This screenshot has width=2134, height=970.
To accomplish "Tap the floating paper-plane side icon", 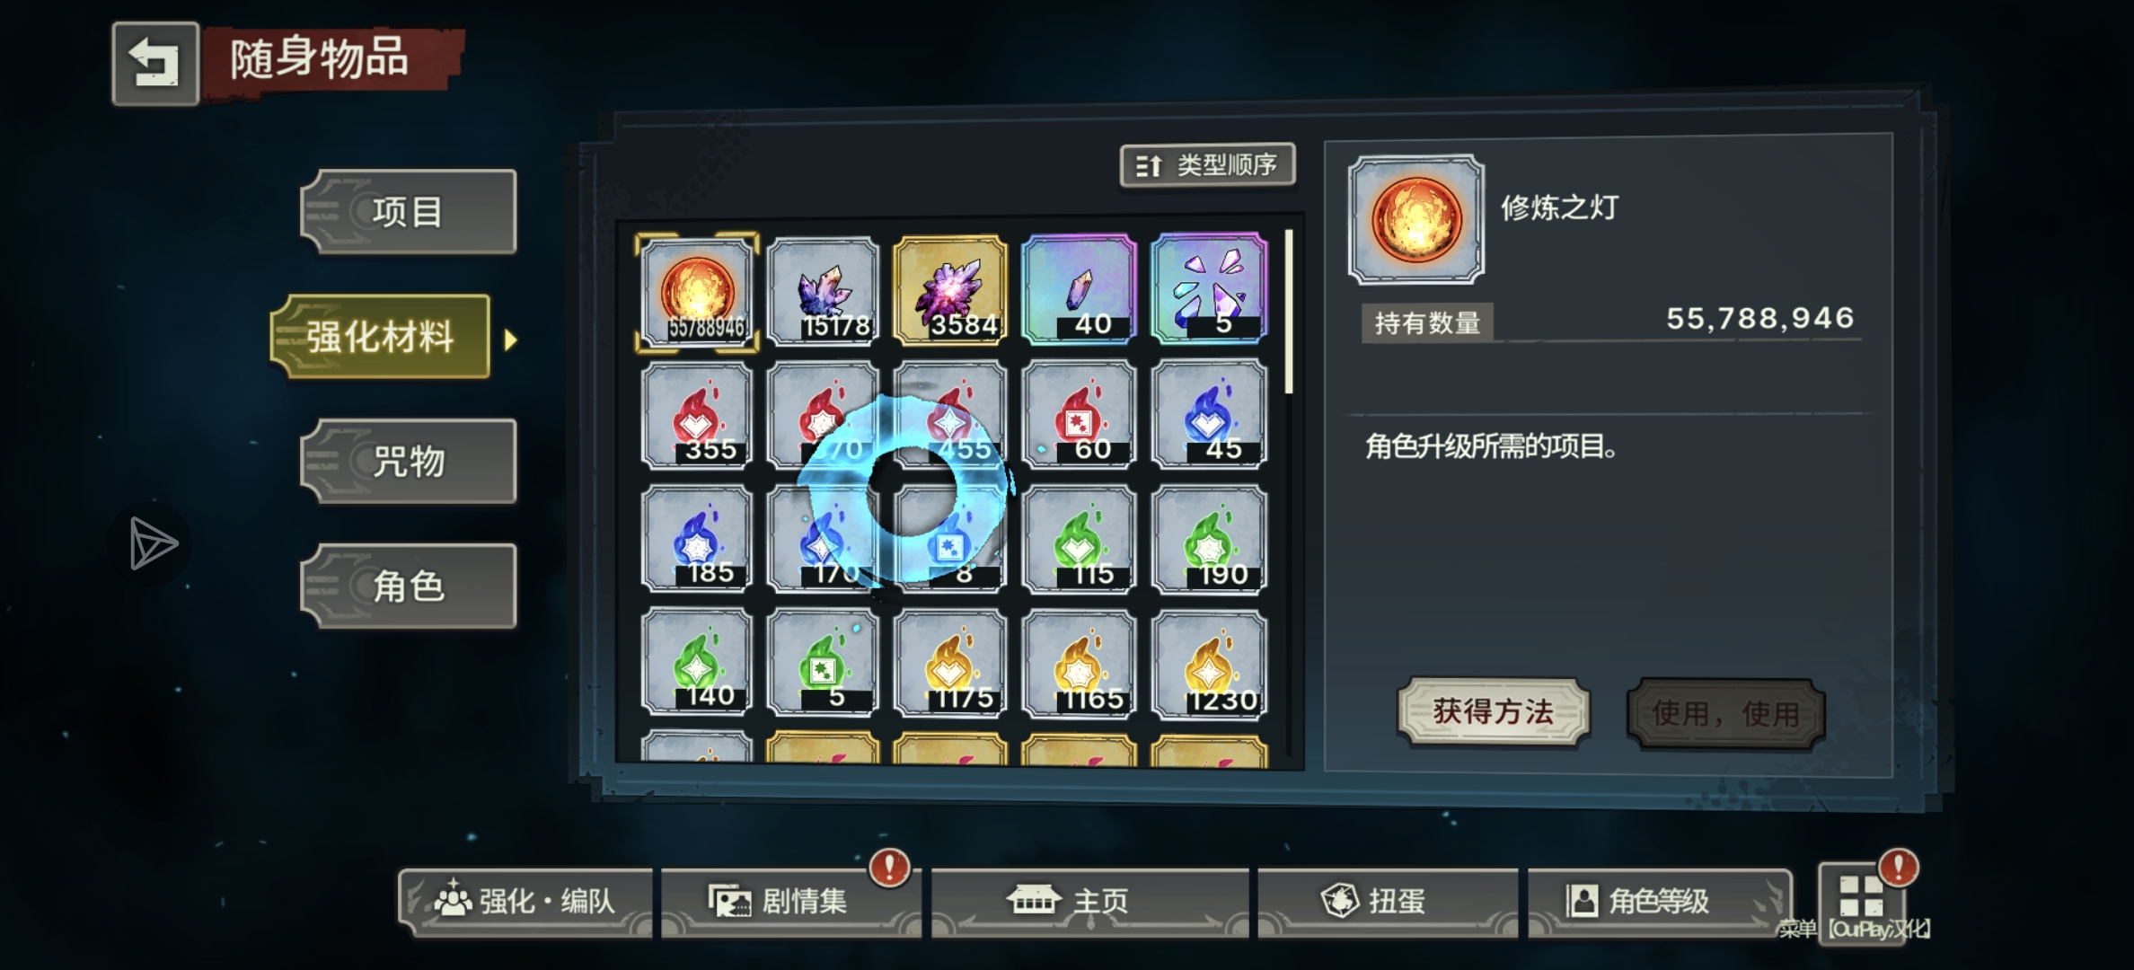I will (x=150, y=543).
